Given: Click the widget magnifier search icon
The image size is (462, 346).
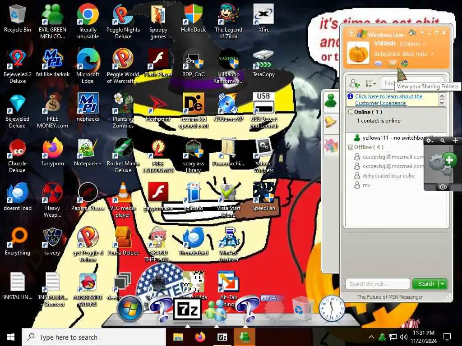Looking at the screenshot, I should [x=443, y=141].
